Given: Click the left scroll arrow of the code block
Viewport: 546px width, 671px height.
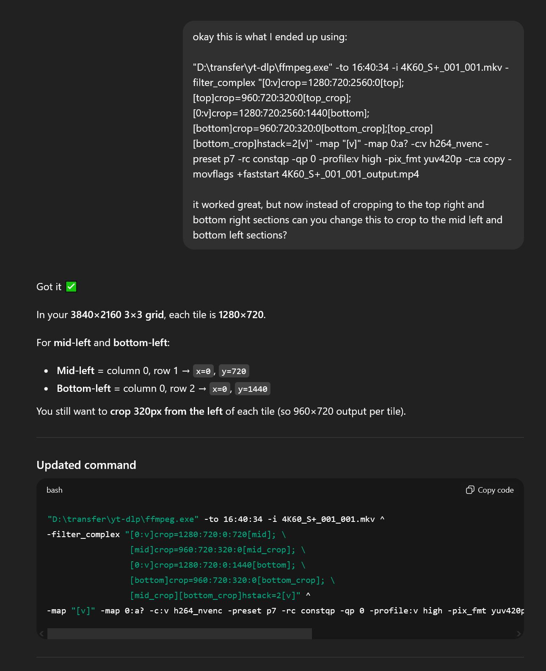Looking at the screenshot, I should pos(41,634).
